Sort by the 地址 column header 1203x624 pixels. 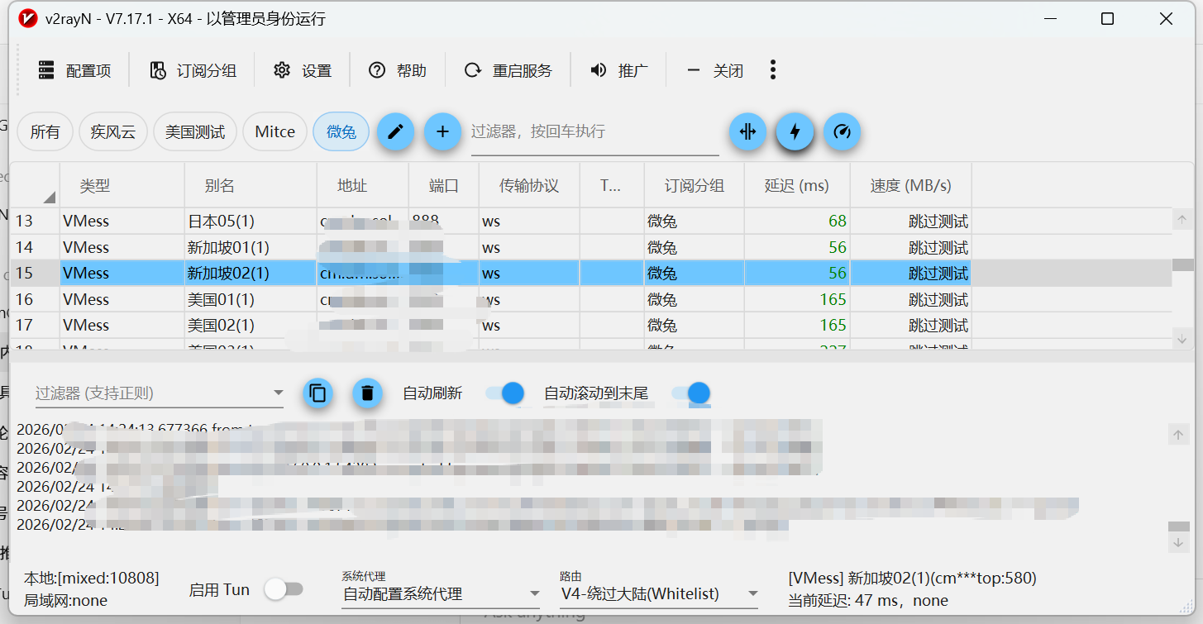pyautogui.click(x=363, y=186)
